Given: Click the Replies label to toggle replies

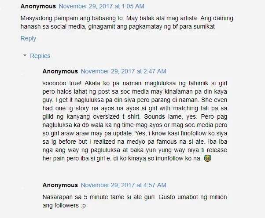Looking at the screenshot, I should tap(40, 56).
